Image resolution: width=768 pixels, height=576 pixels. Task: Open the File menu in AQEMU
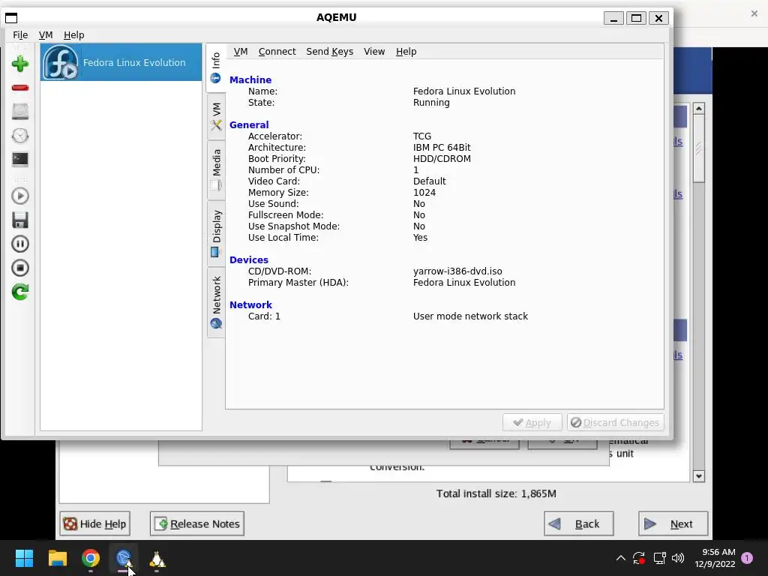pos(20,34)
